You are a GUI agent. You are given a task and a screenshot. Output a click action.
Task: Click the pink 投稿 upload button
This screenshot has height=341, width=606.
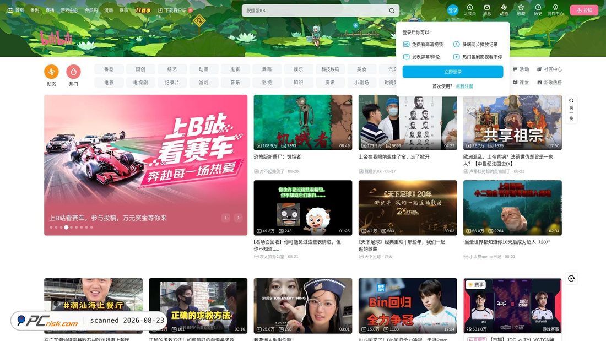coord(584,10)
